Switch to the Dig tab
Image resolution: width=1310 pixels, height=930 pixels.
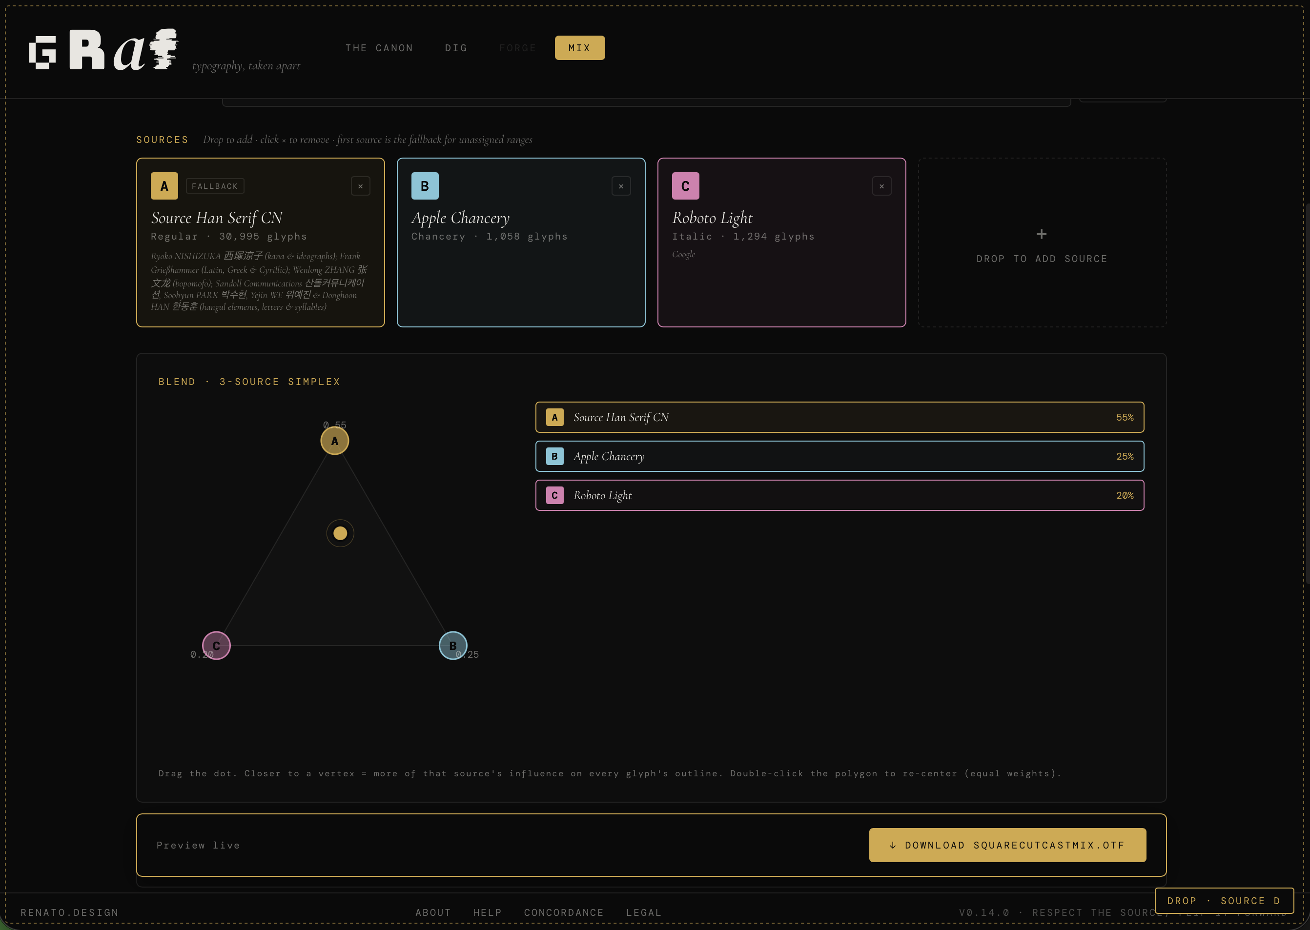tap(456, 48)
